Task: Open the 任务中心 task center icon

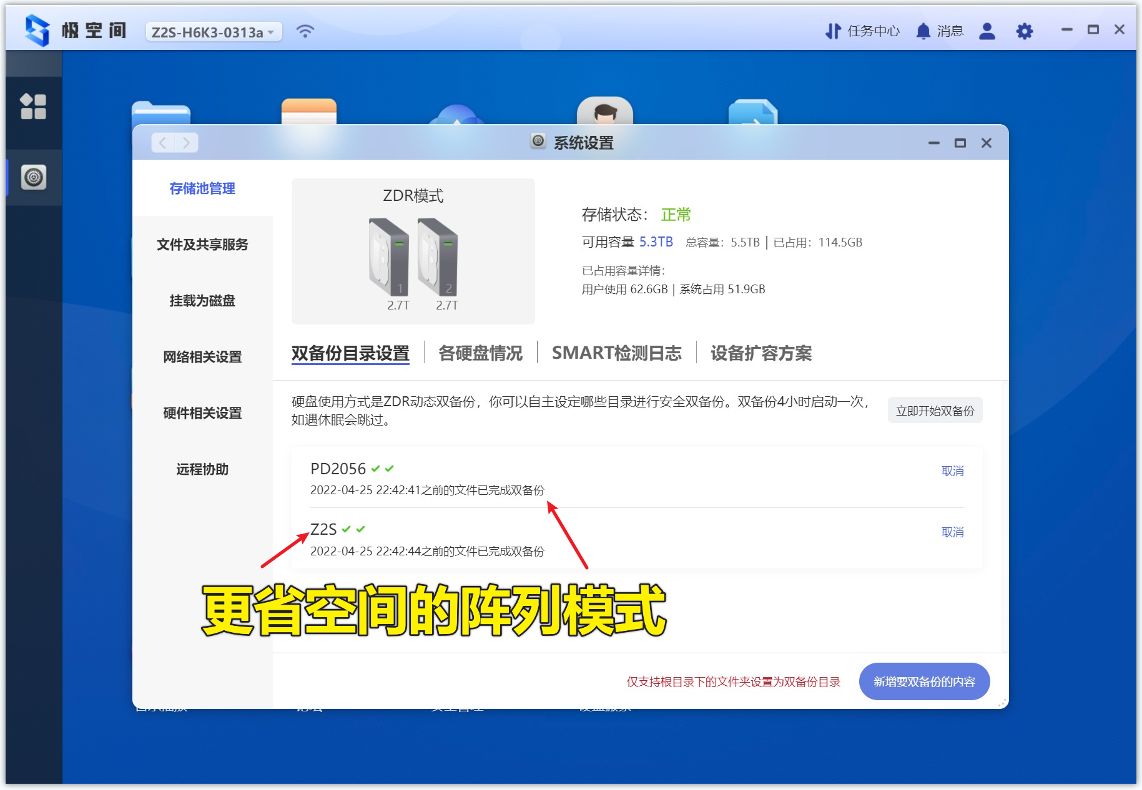Action: point(834,31)
